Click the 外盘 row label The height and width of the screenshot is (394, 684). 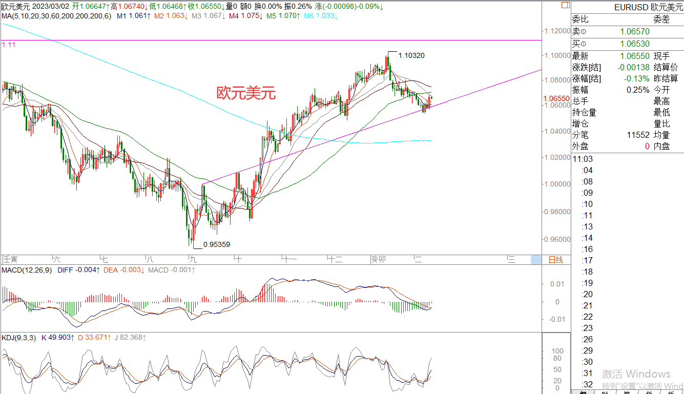(581, 147)
